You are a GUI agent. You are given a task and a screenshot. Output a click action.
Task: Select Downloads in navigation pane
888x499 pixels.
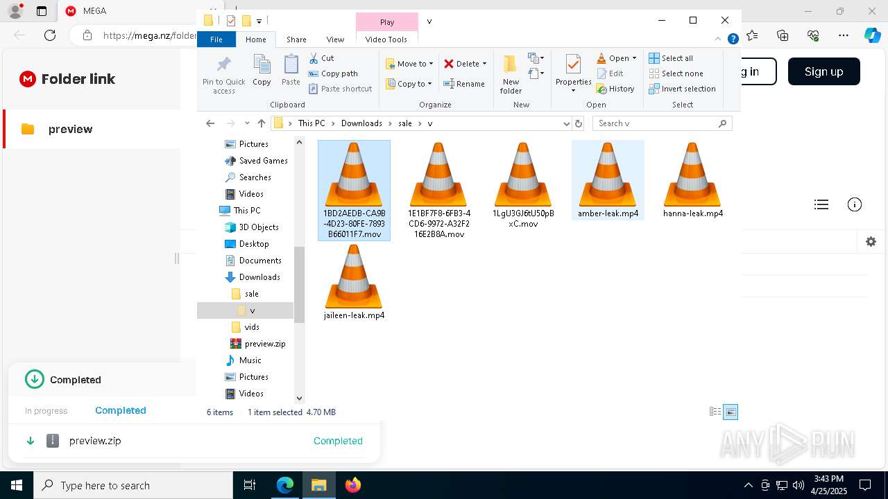point(253,277)
